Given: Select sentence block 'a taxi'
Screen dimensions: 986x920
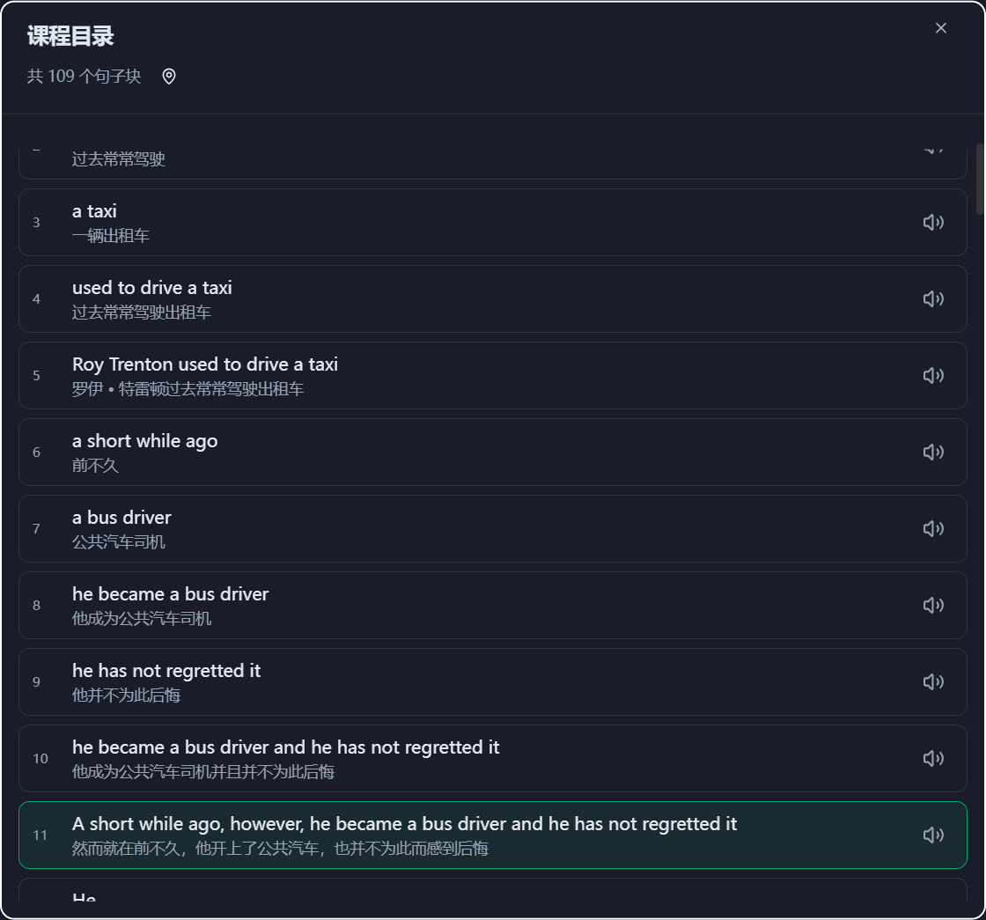Looking at the screenshot, I should pyautogui.click(x=440, y=223).
